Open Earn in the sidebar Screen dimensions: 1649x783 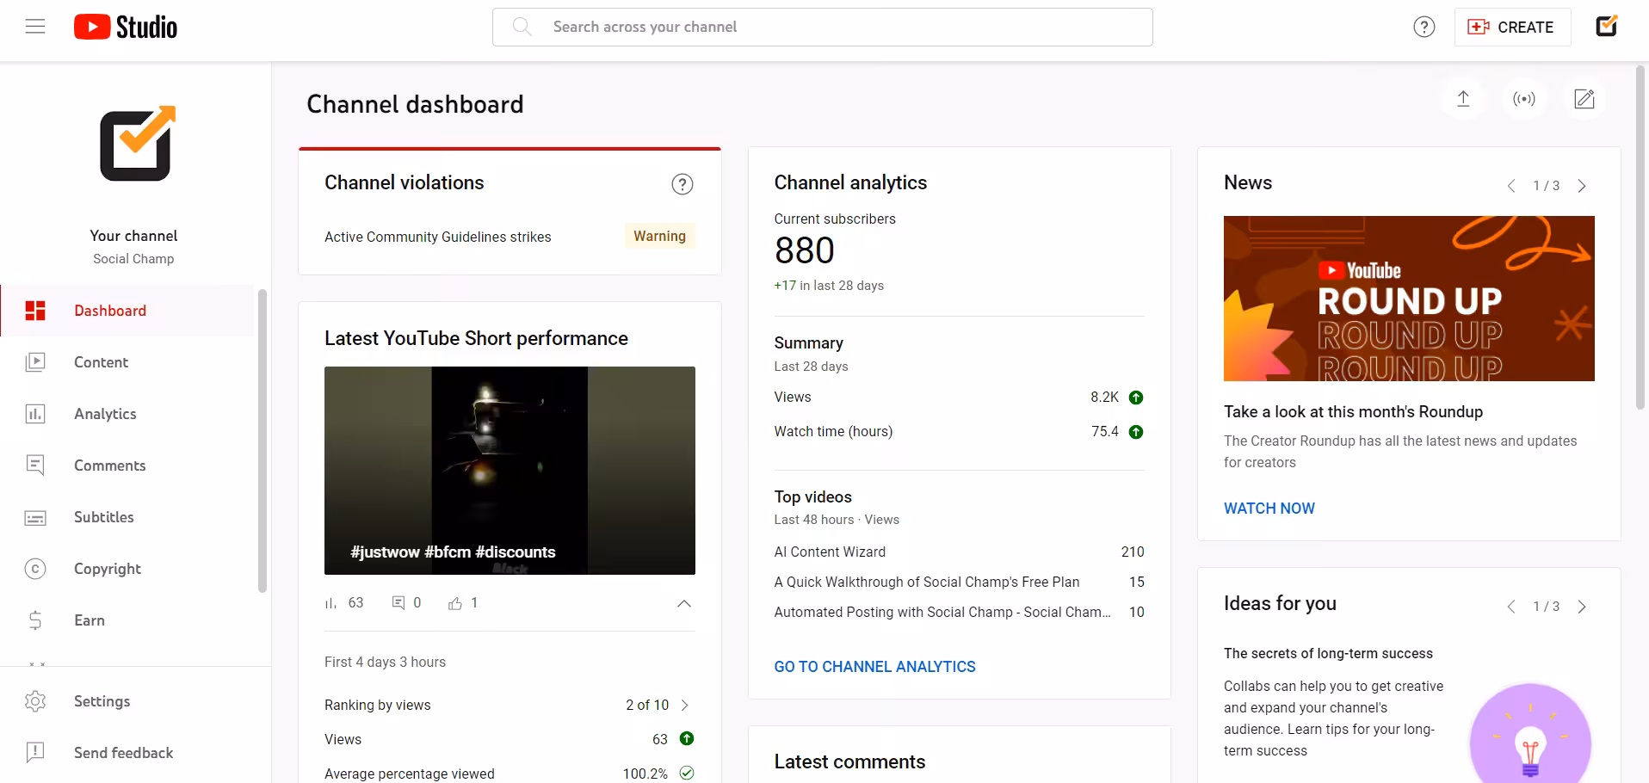128,620
